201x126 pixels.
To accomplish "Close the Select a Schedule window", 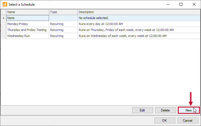I will 194,4.
